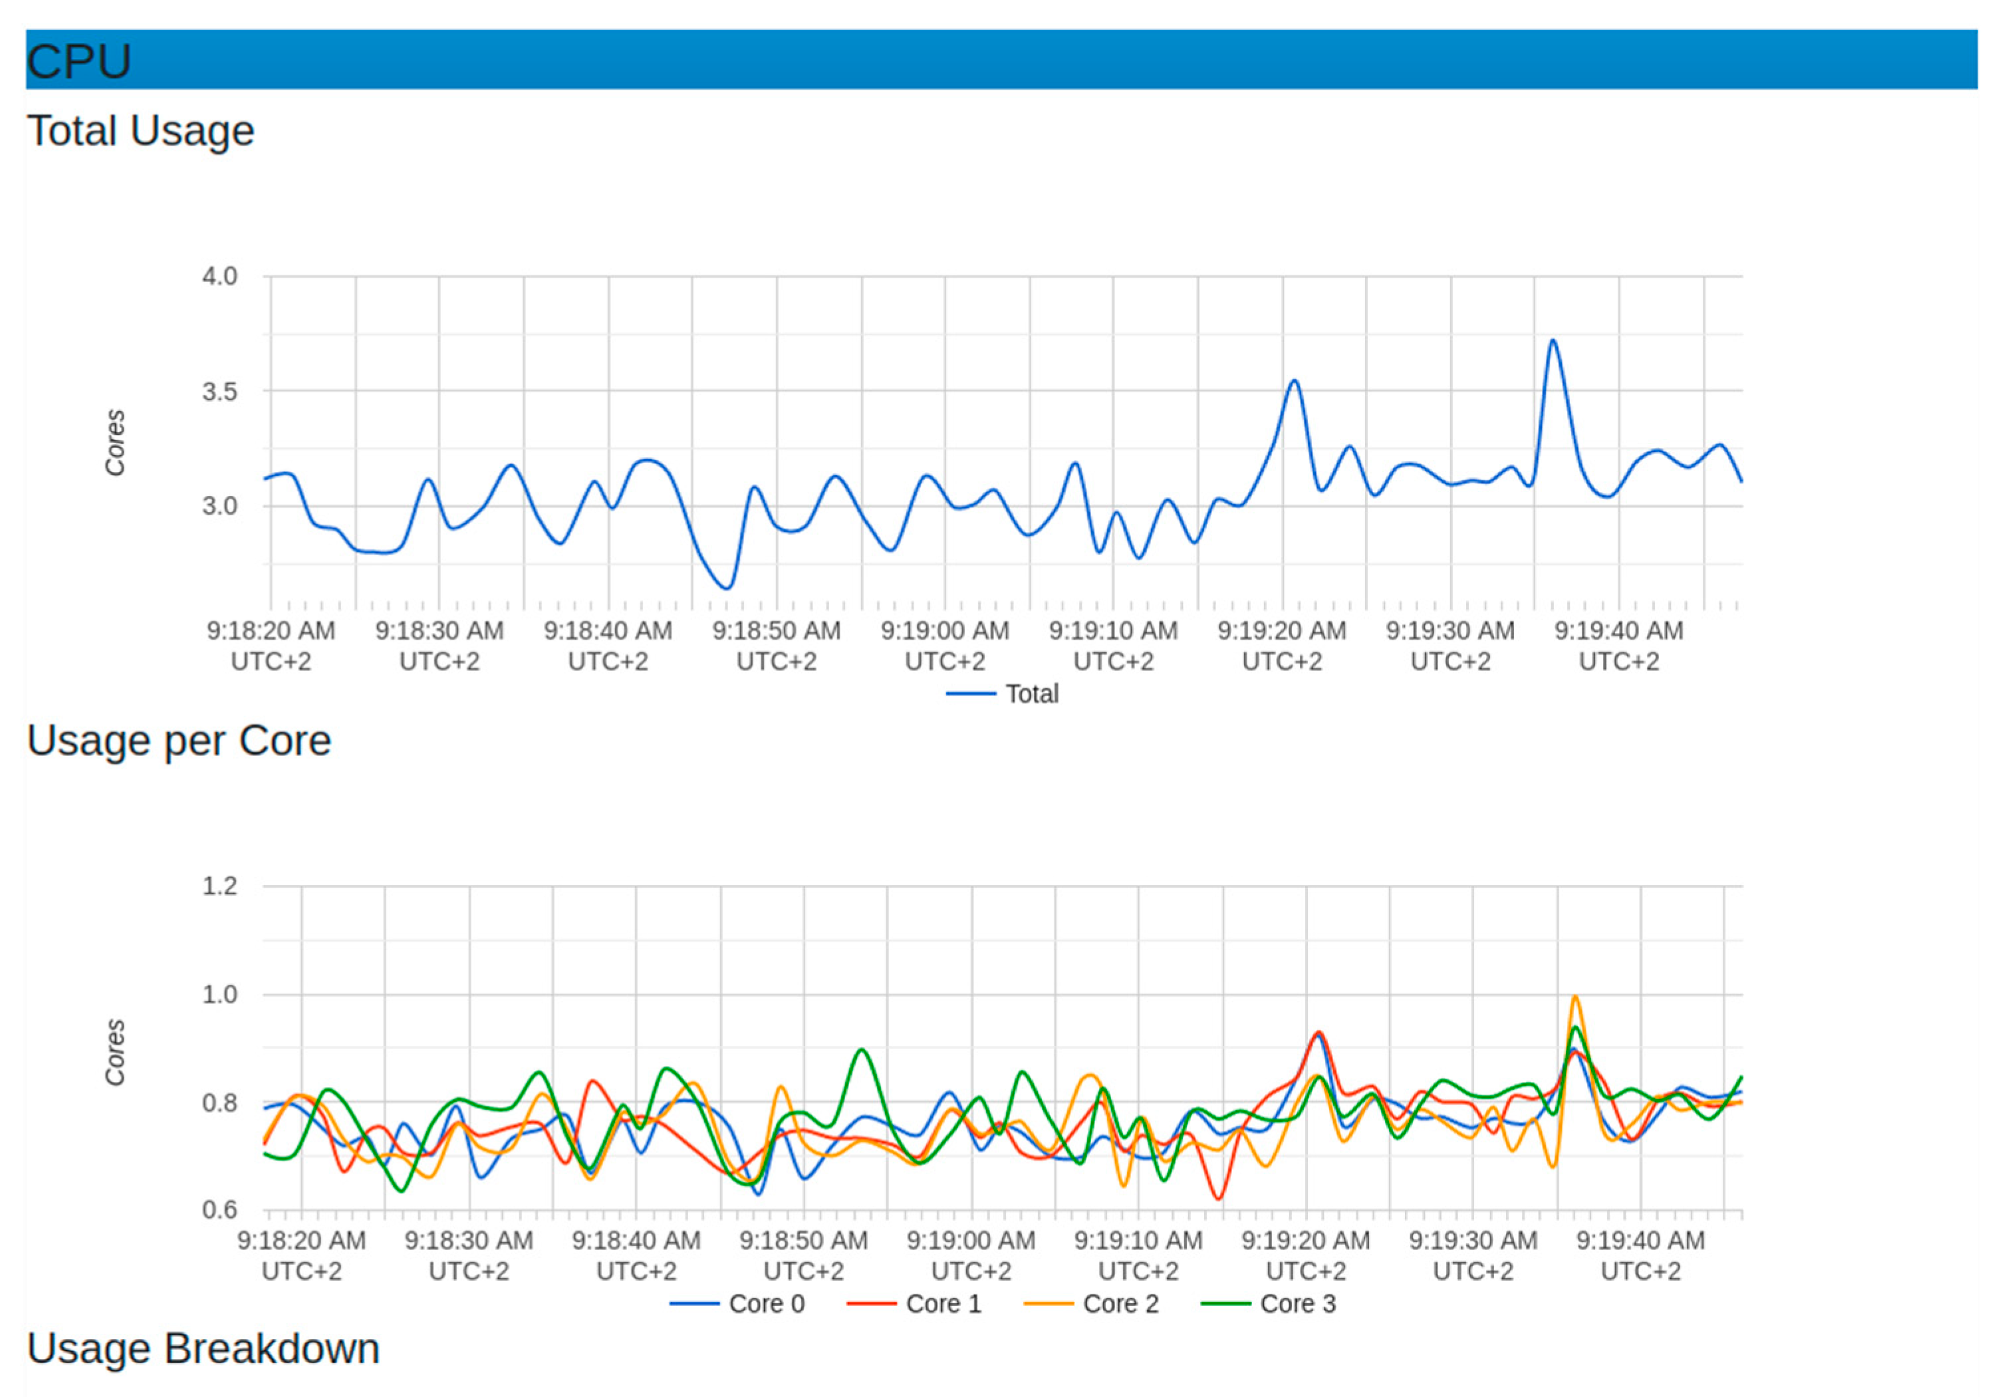Click the Total Usage heading
2006x1397 pixels.
pyautogui.click(x=141, y=131)
